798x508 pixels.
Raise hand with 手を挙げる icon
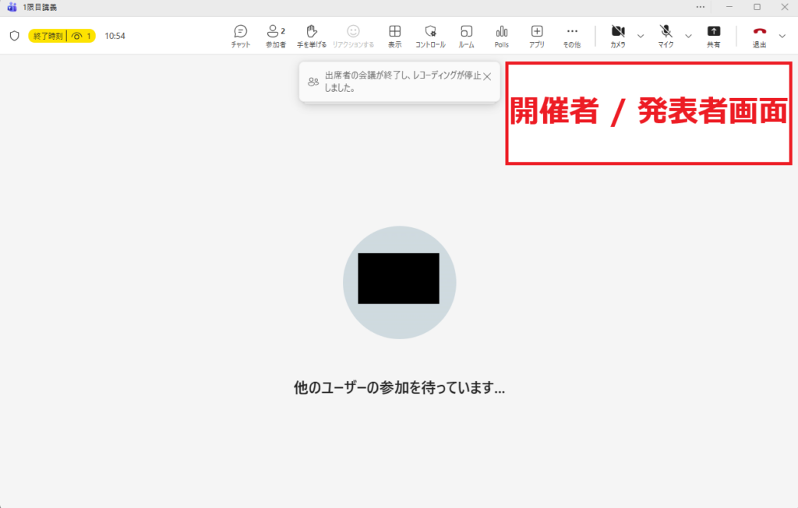click(x=312, y=36)
